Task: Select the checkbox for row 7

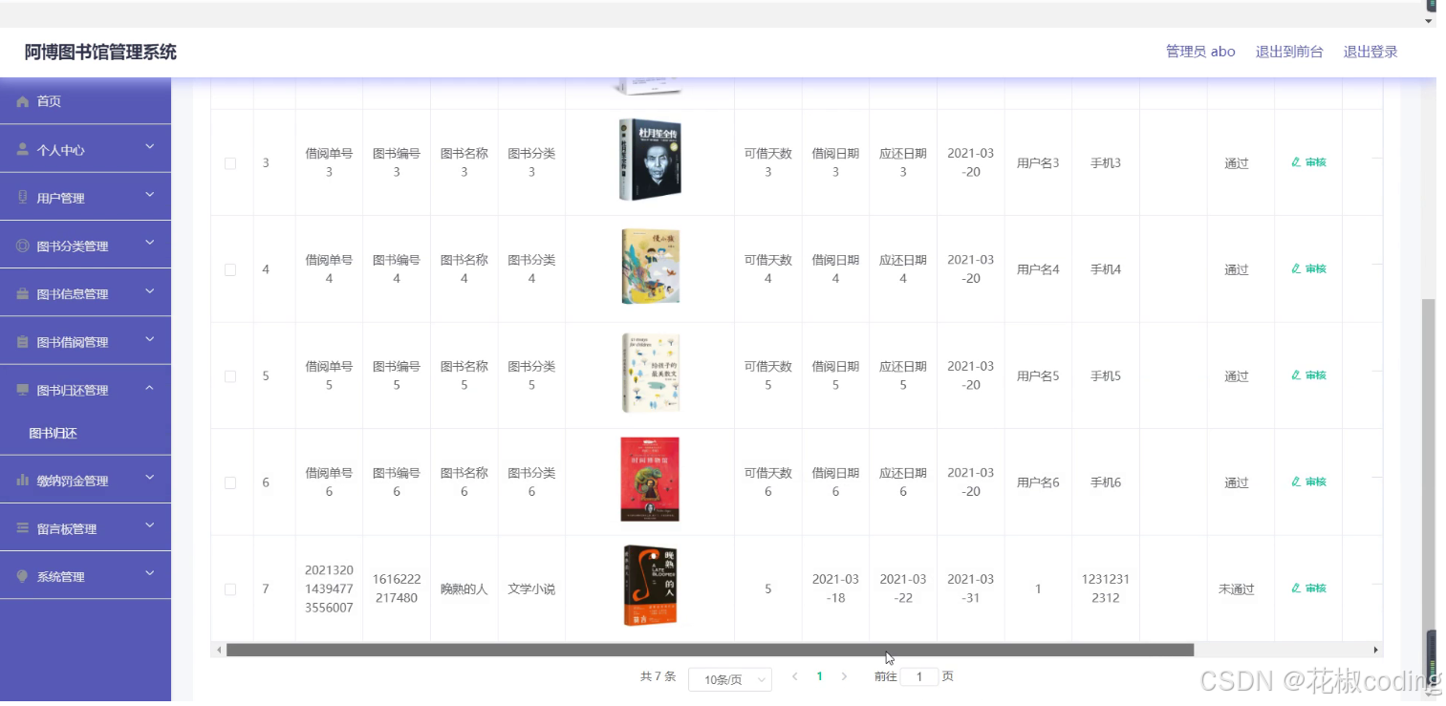Action: click(x=230, y=589)
